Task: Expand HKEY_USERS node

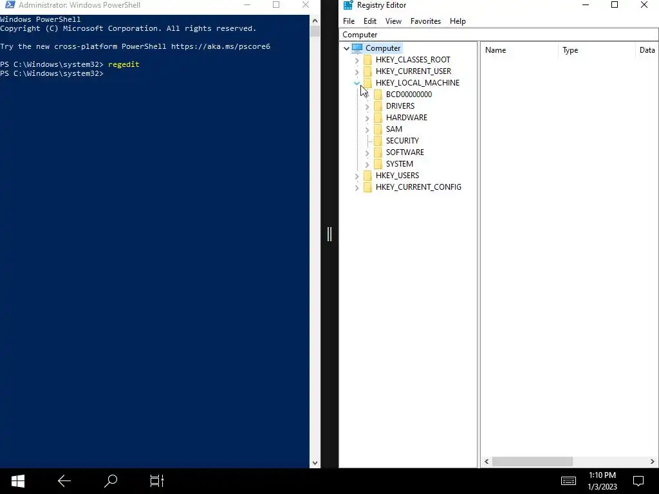Action: tap(357, 176)
